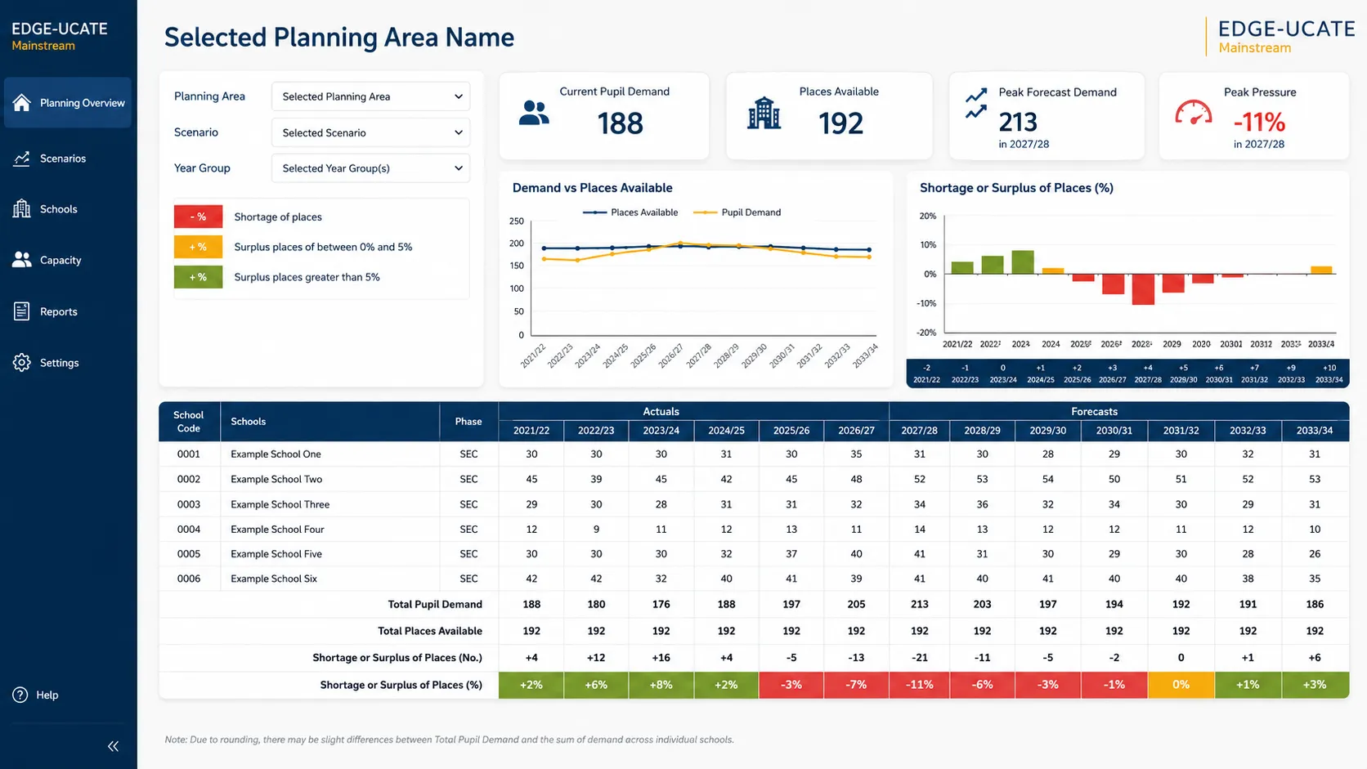
Task: Click the Planning Overview home icon
Action: click(22, 102)
